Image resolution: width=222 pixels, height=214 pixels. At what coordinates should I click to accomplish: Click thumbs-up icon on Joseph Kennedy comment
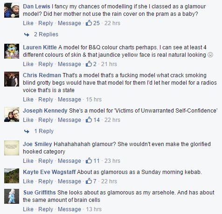(x=89, y=120)
